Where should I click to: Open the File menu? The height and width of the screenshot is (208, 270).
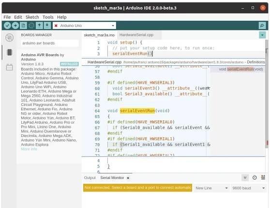[x=7, y=17]
